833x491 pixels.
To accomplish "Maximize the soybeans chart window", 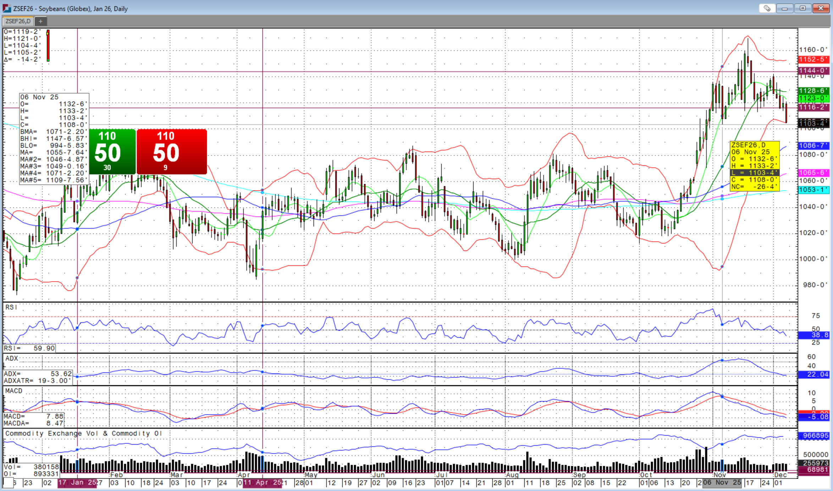I will (x=802, y=9).
